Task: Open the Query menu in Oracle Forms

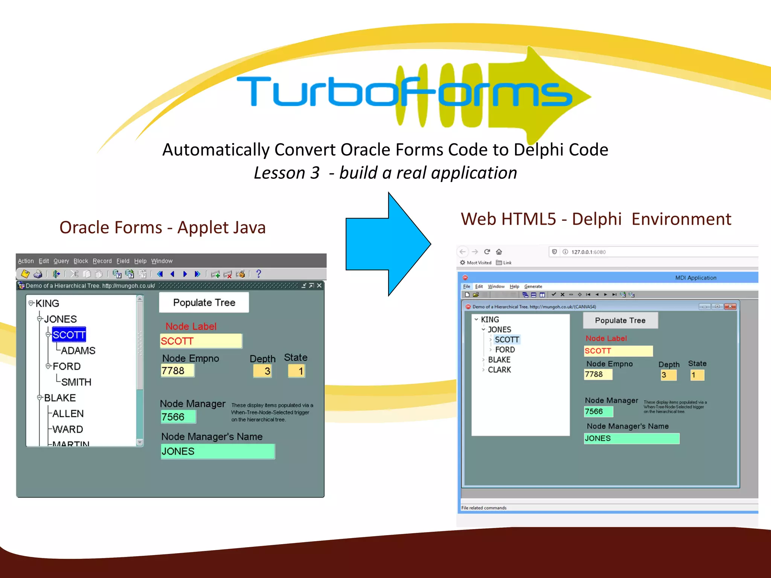Action: [x=61, y=261]
